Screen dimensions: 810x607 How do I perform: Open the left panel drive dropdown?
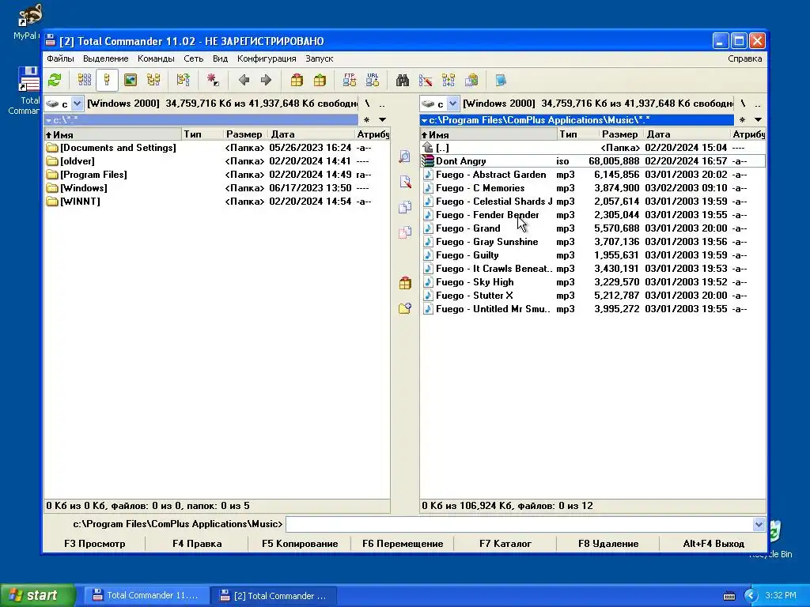pos(77,104)
